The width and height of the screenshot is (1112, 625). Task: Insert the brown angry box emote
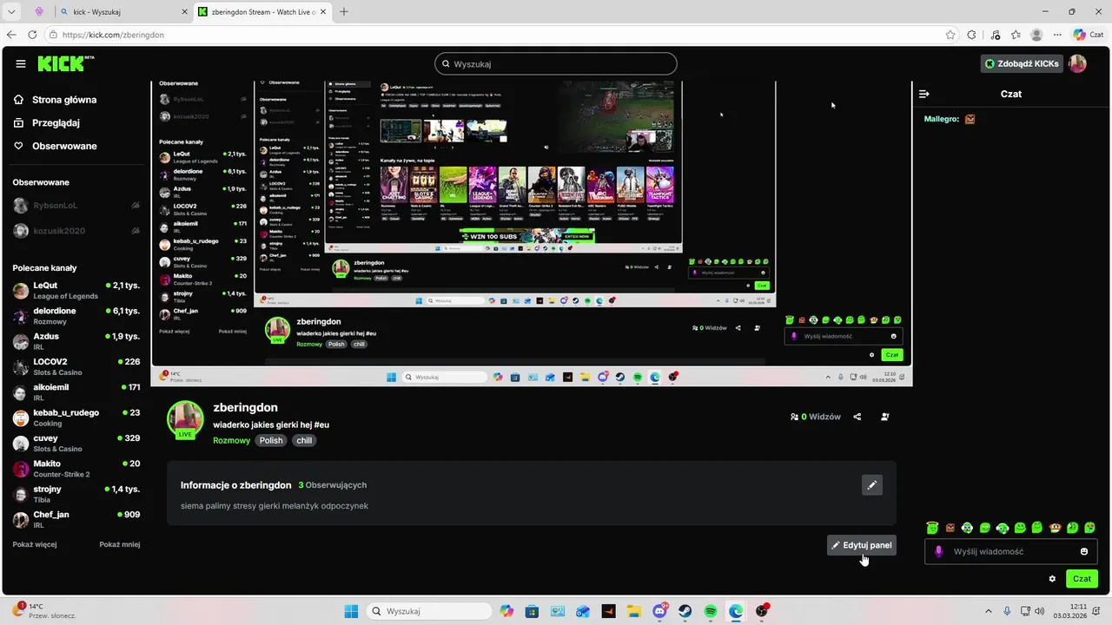950,527
